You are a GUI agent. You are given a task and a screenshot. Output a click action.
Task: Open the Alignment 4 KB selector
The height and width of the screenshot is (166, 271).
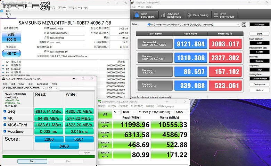(x=260, y=70)
